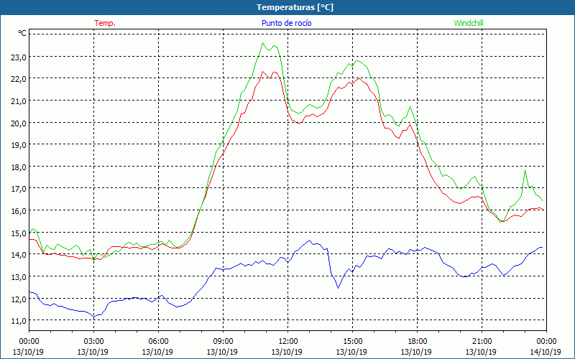
Task: Click the 'Temperaturas [°C]' chart title
Action: click(295, 7)
